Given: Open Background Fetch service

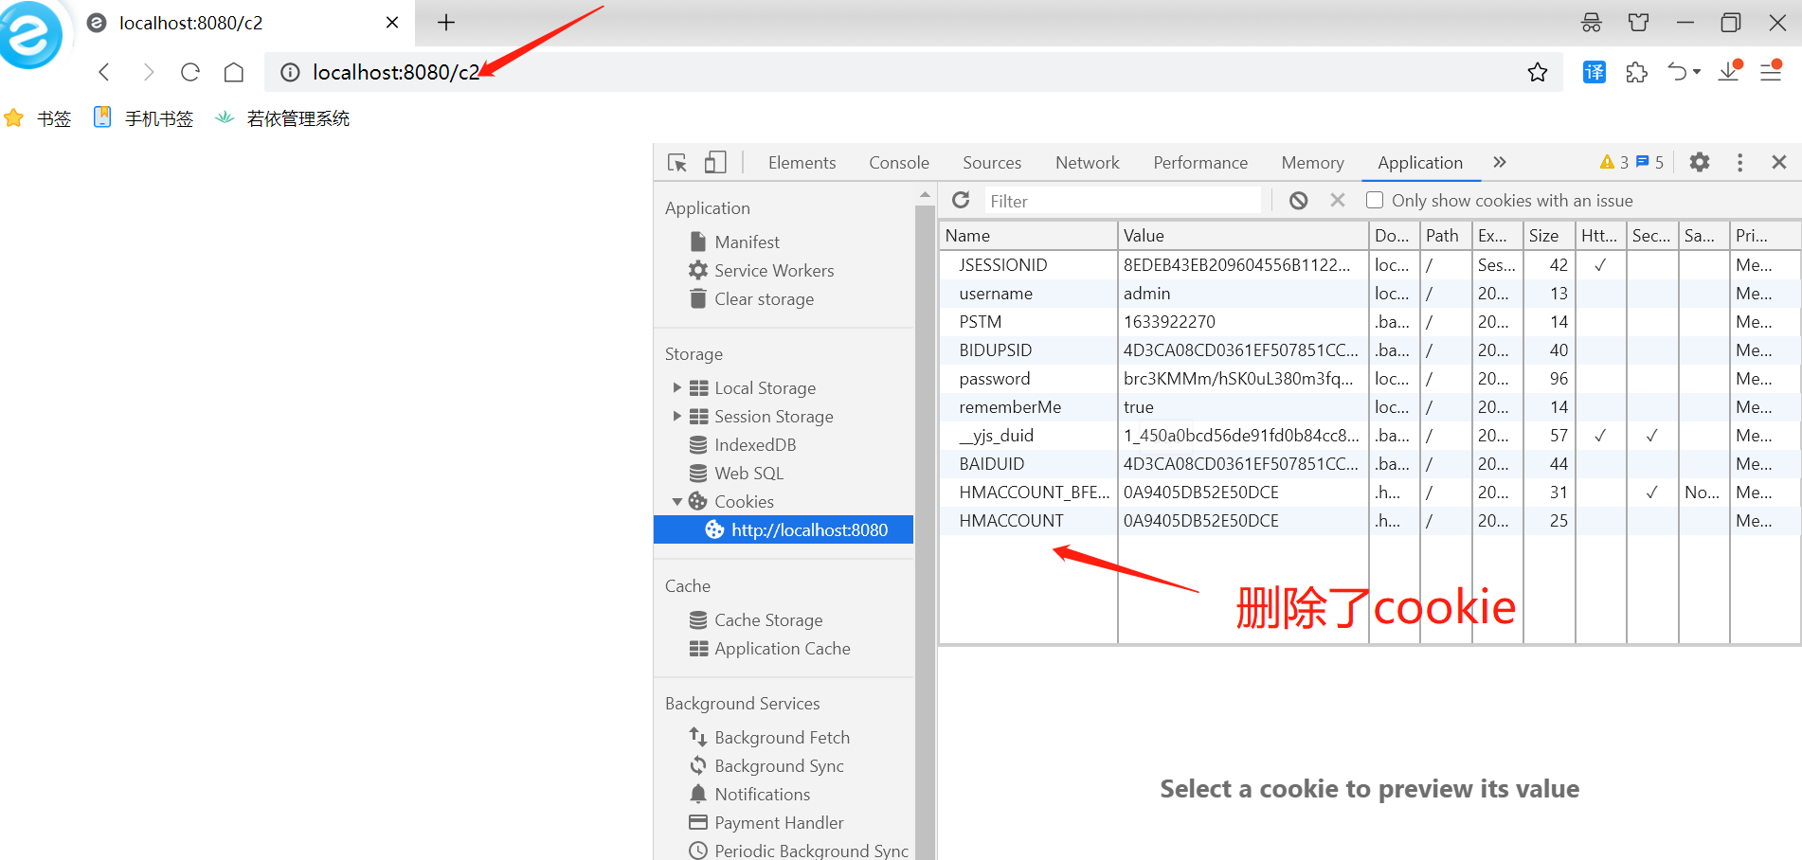Looking at the screenshot, I should coord(782,738).
